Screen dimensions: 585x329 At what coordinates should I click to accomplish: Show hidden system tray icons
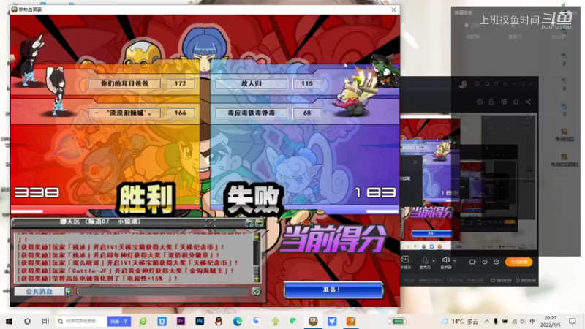(x=486, y=321)
